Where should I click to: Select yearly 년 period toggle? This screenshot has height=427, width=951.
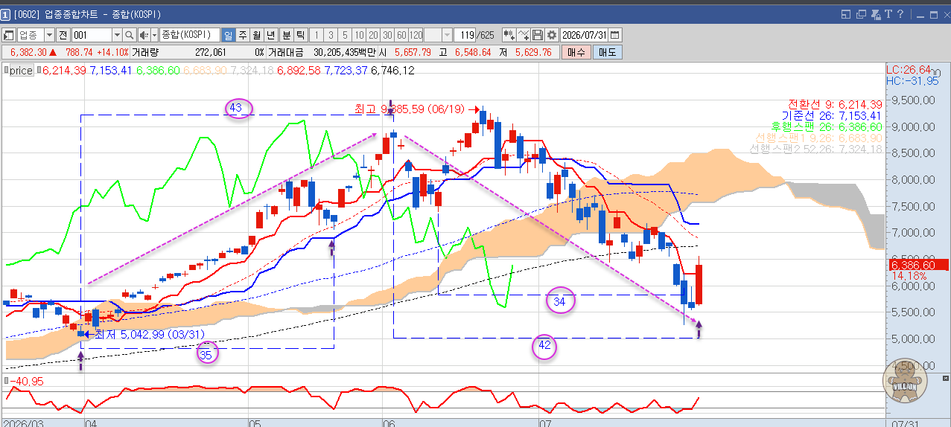(271, 35)
